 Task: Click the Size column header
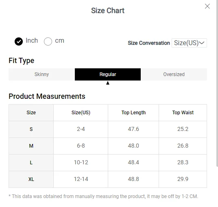[31, 113]
